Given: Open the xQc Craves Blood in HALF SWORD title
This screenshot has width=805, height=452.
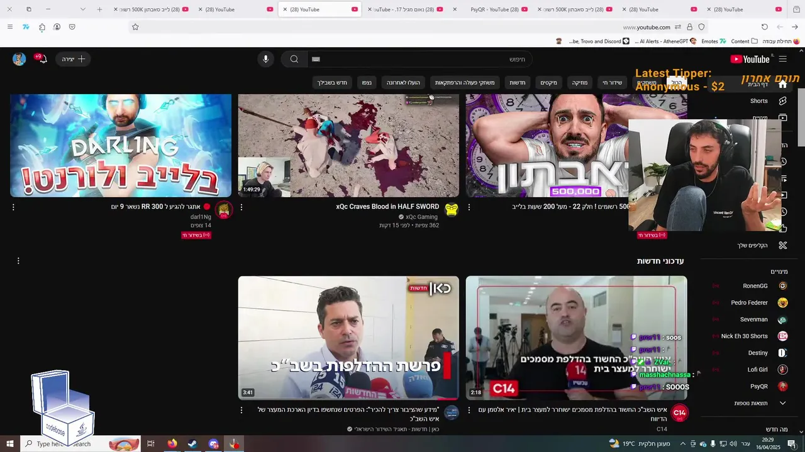Looking at the screenshot, I should pos(387,207).
